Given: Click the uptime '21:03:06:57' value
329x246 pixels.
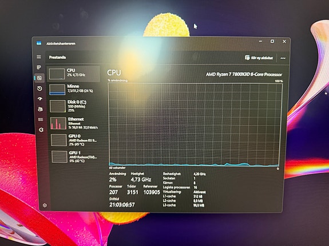Looking at the screenshot, I should tap(122, 205).
